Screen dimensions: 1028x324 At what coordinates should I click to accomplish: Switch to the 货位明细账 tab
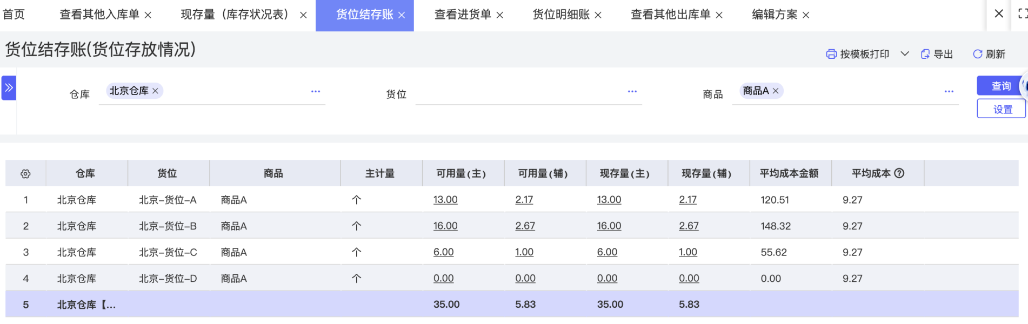click(x=560, y=15)
